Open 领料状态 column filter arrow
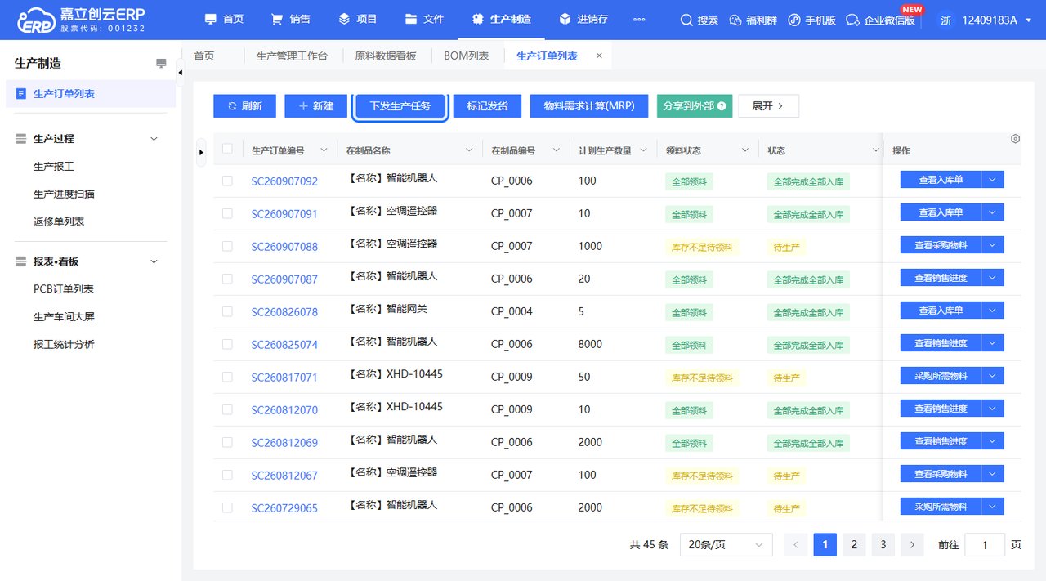The width and height of the screenshot is (1046, 581). click(x=745, y=150)
